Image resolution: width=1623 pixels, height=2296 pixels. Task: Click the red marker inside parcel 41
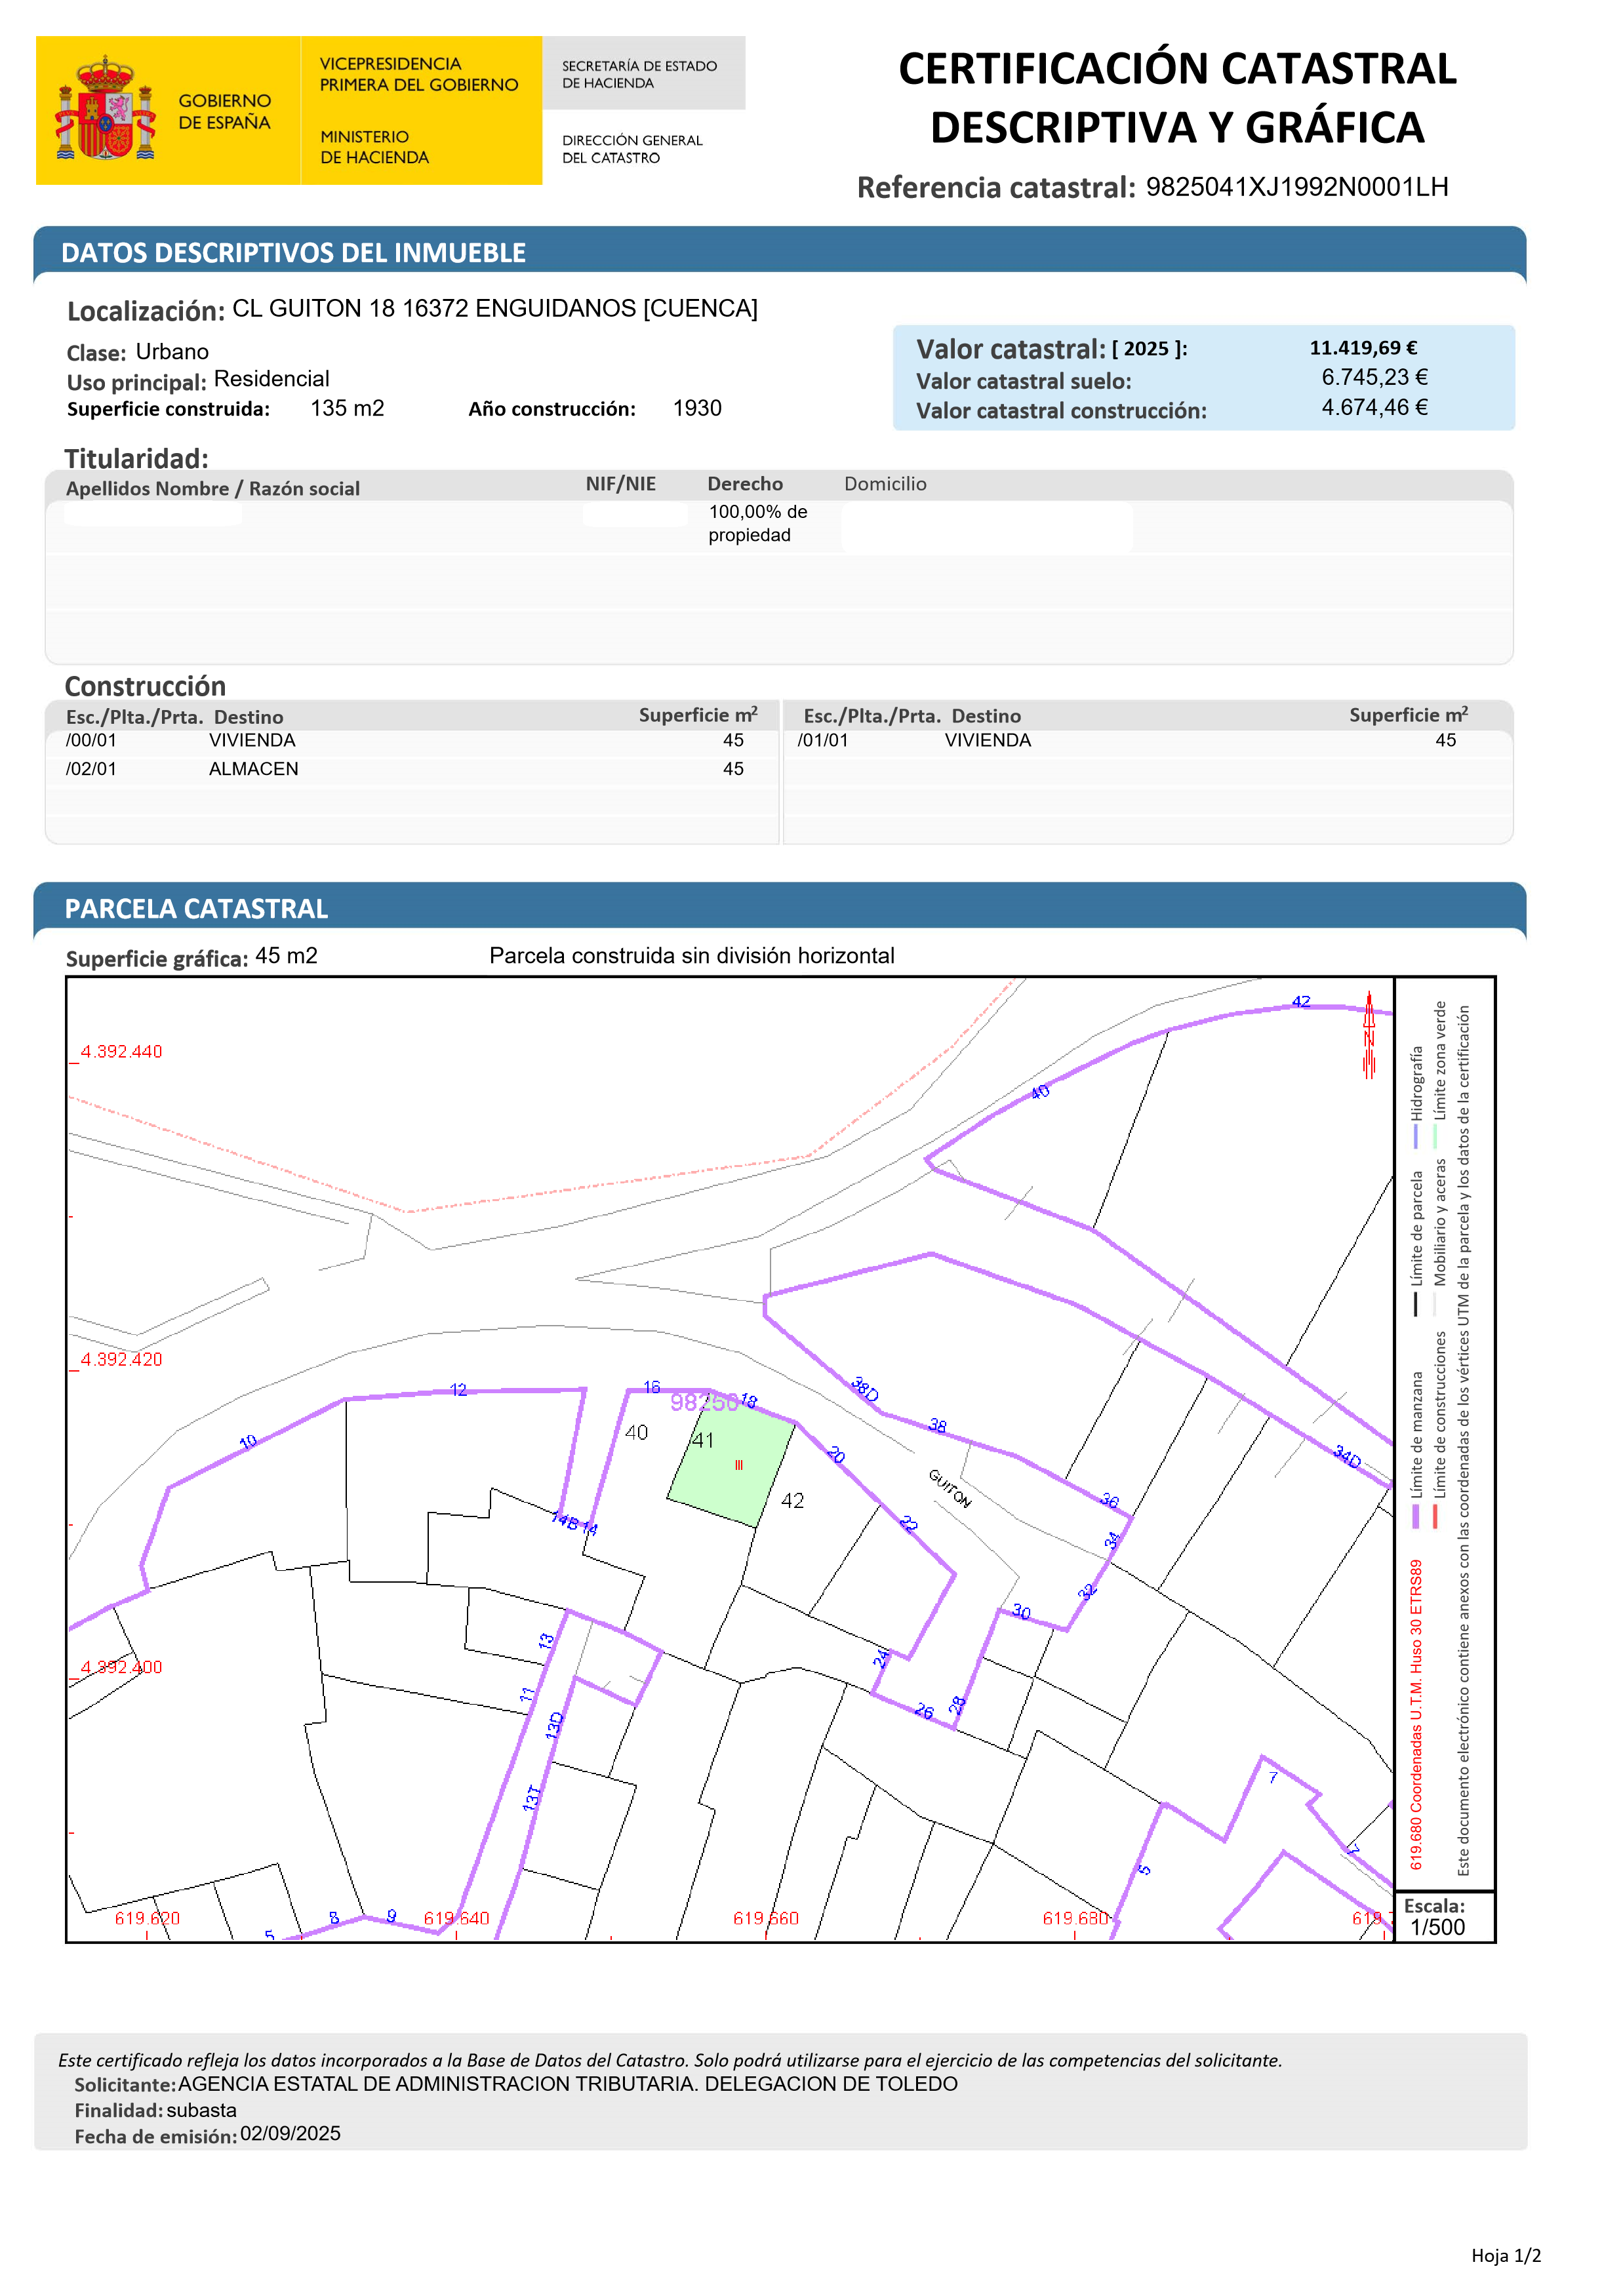pos(739,1465)
